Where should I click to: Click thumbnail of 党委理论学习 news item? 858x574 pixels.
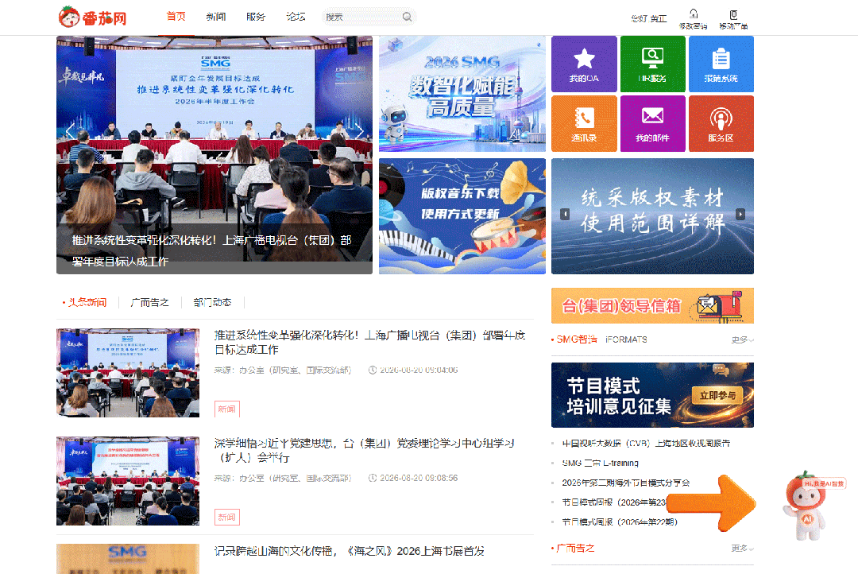(x=128, y=481)
